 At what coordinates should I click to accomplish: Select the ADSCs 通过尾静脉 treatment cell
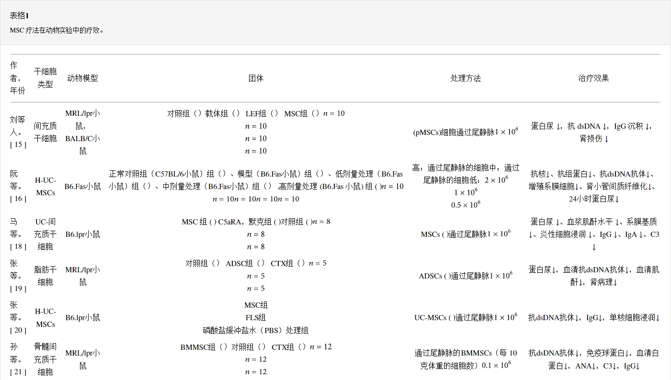click(466, 276)
